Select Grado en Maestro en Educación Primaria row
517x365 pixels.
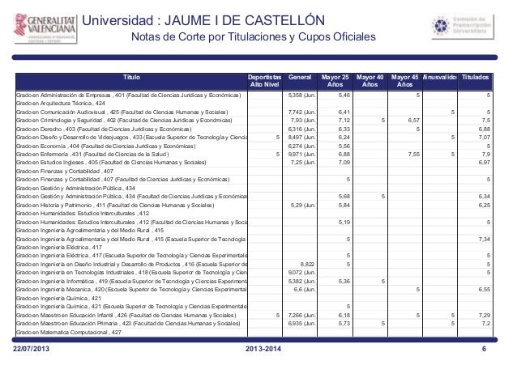point(254,324)
